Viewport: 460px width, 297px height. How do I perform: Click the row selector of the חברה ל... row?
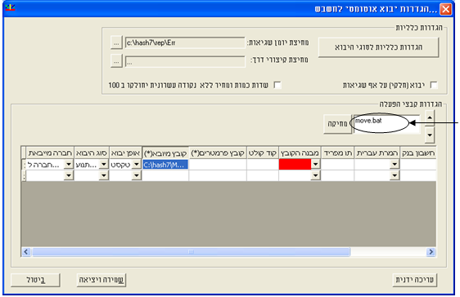(24, 164)
